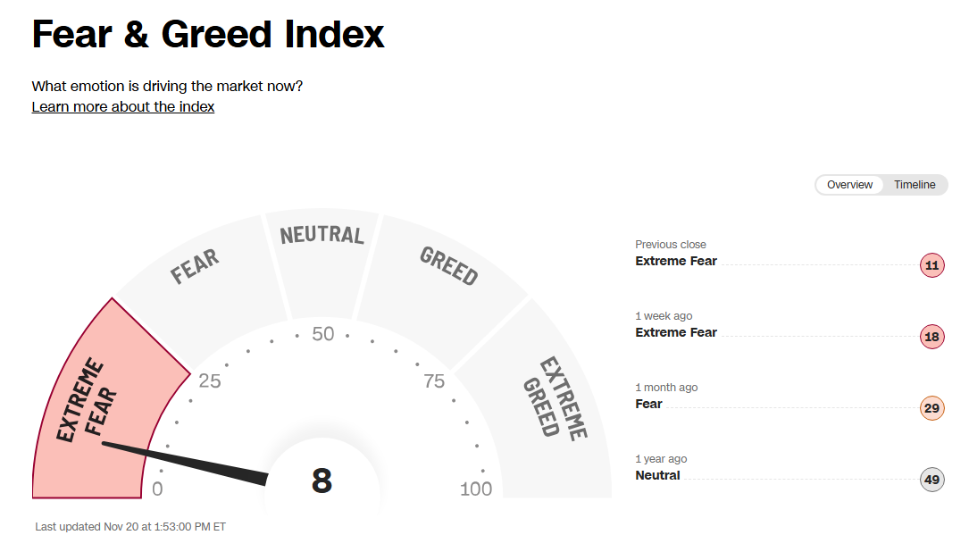This screenshot has height=560, width=969.
Task: Click the previous close badge showing 11
Action: point(931,265)
